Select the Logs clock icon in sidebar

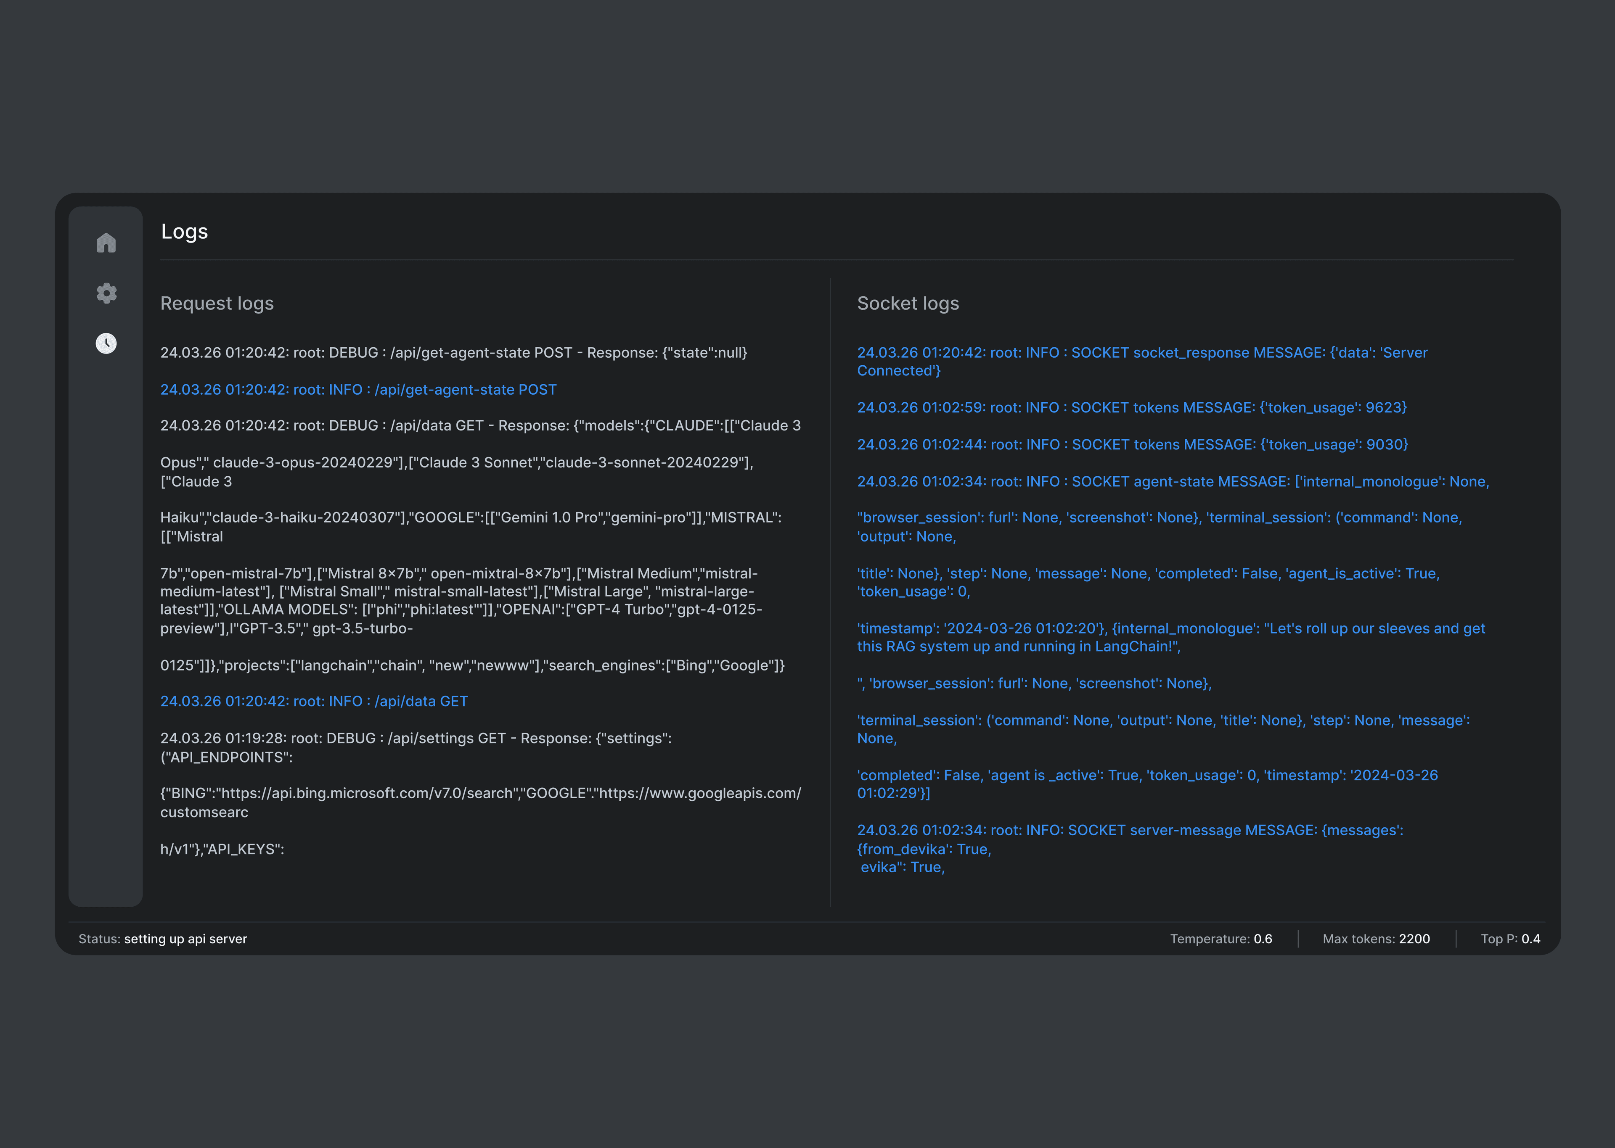[106, 343]
